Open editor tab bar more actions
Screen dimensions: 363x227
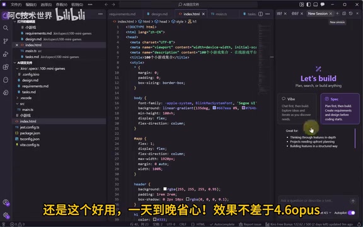268,14
